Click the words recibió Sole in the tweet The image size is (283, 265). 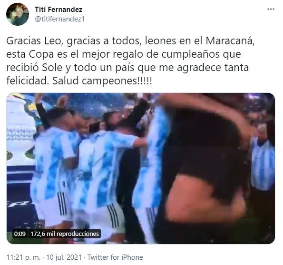click(34, 68)
